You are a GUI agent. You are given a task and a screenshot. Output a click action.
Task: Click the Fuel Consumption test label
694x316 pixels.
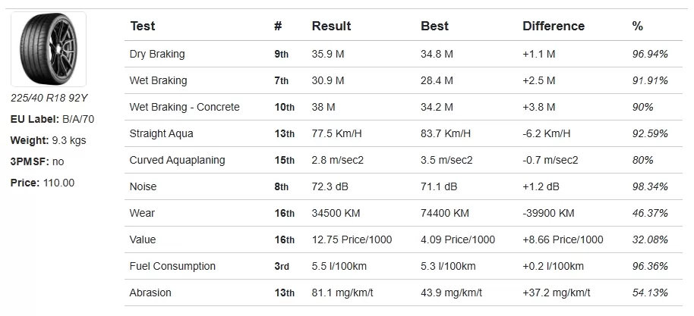172,267
